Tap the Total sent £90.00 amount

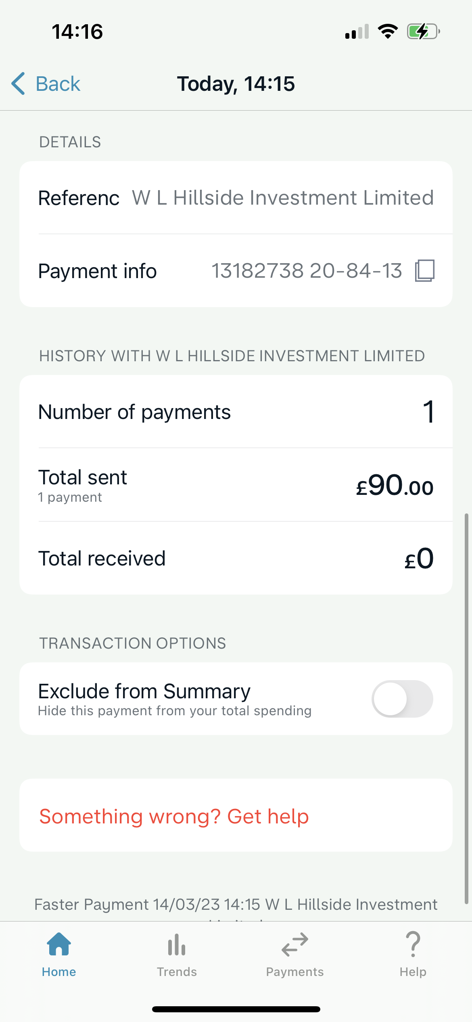tap(394, 485)
